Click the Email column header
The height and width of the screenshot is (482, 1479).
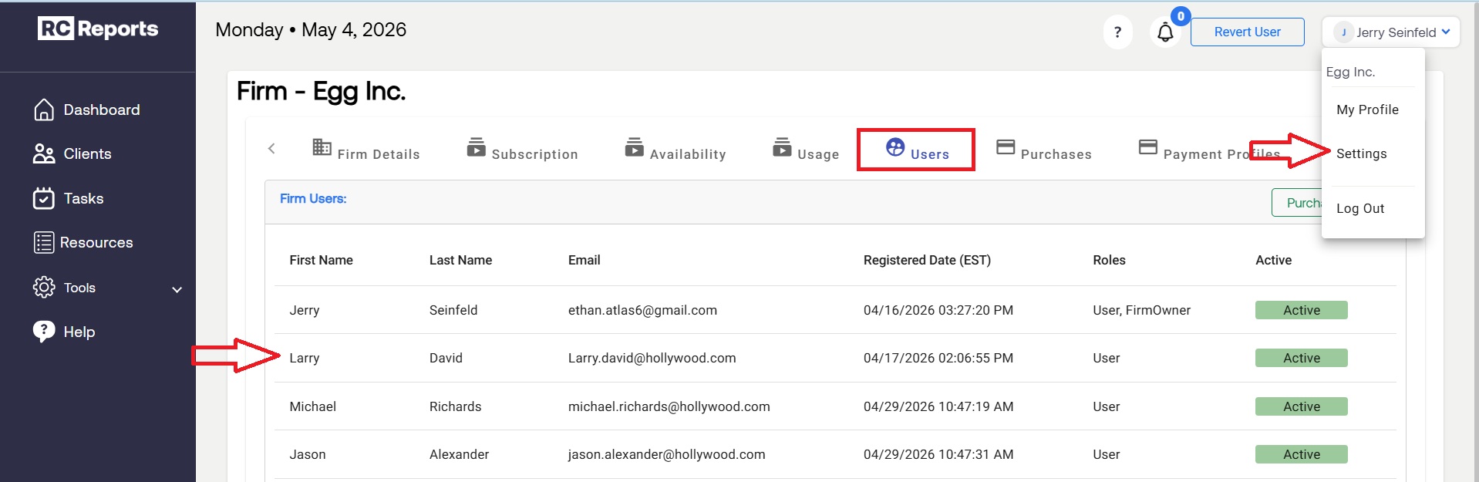(x=584, y=260)
